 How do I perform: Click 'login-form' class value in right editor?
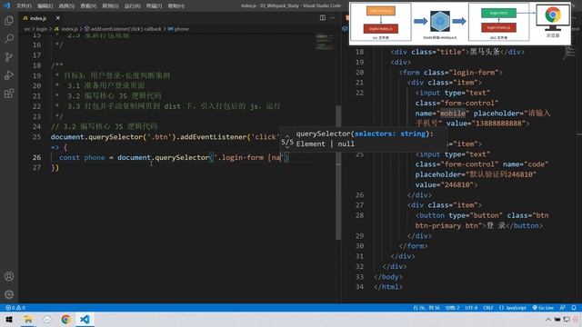click(x=474, y=73)
